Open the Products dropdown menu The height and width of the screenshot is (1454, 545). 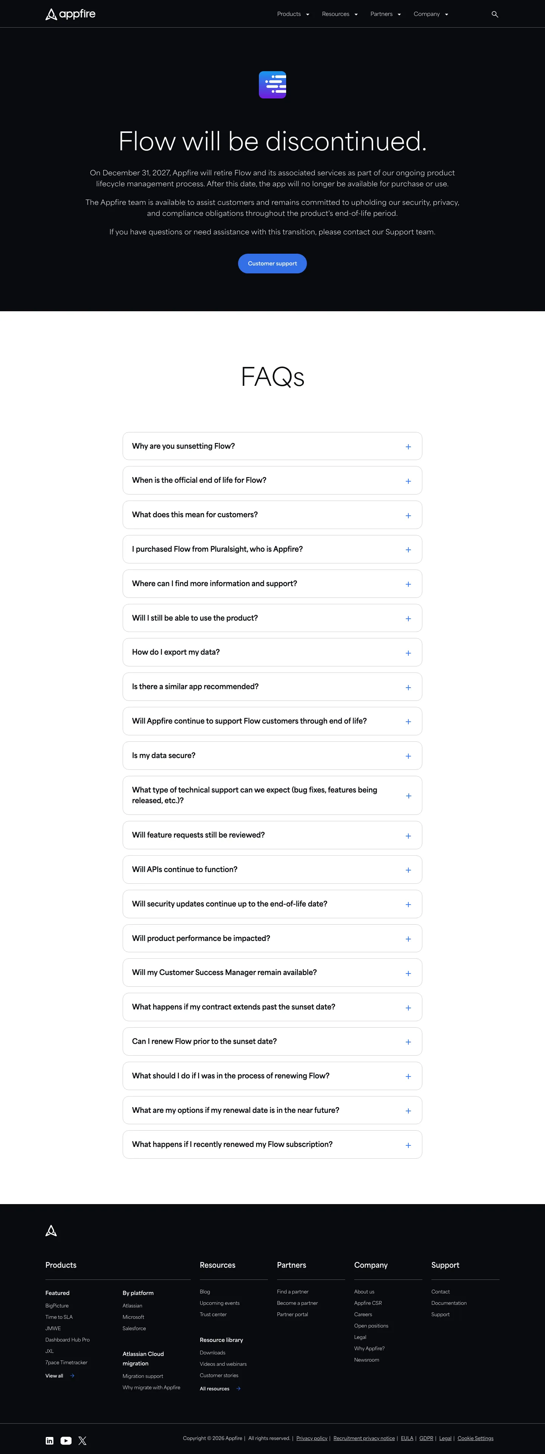coord(293,14)
